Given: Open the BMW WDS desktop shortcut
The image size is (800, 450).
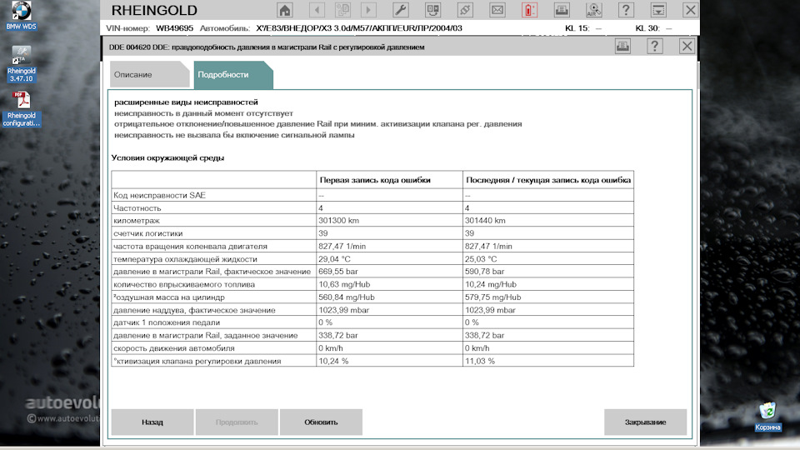Looking at the screenshot, I should coord(22,16).
